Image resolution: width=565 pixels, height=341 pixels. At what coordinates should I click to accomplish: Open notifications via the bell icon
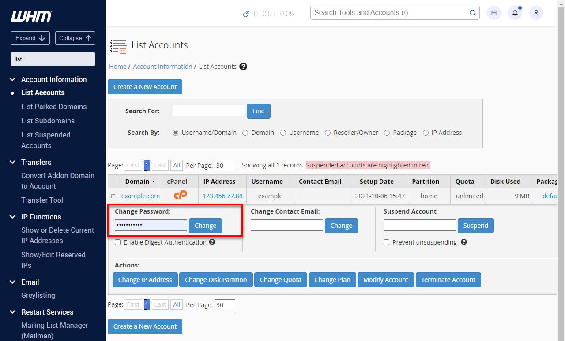click(515, 13)
